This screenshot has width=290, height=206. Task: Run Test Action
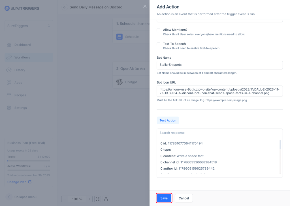(168, 120)
